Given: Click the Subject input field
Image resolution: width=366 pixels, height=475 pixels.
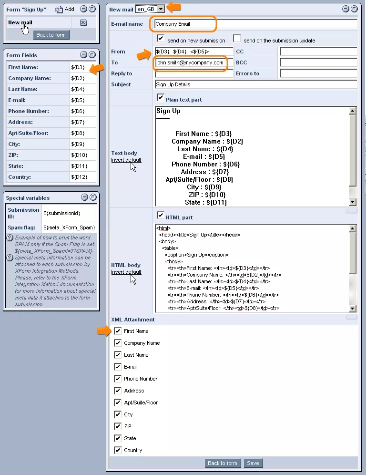Looking at the screenshot, I should [256, 84].
